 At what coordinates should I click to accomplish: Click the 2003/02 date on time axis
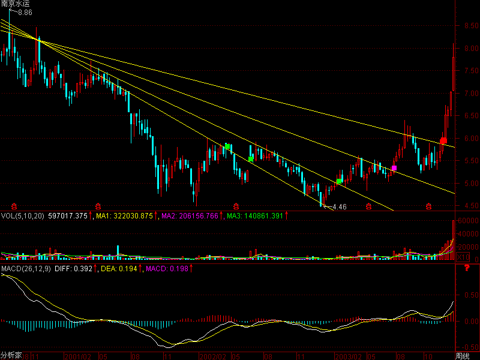click(347, 355)
